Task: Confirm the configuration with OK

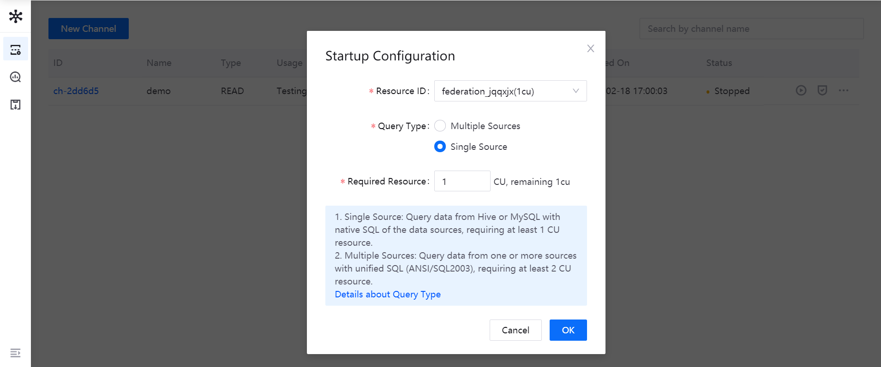Action: 568,330
